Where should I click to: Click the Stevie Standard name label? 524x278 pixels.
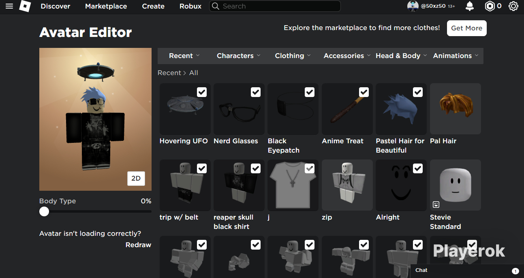click(x=445, y=222)
